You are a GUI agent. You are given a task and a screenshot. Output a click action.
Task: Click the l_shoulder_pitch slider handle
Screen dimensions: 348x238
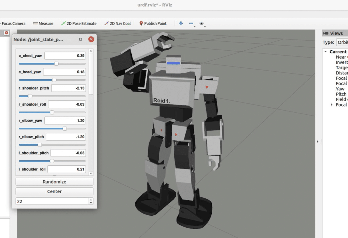pyautogui.click(x=52, y=161)
